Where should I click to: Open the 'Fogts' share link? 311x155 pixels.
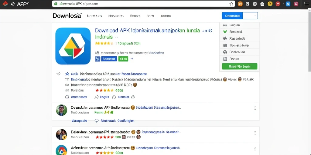click(104, 97)
